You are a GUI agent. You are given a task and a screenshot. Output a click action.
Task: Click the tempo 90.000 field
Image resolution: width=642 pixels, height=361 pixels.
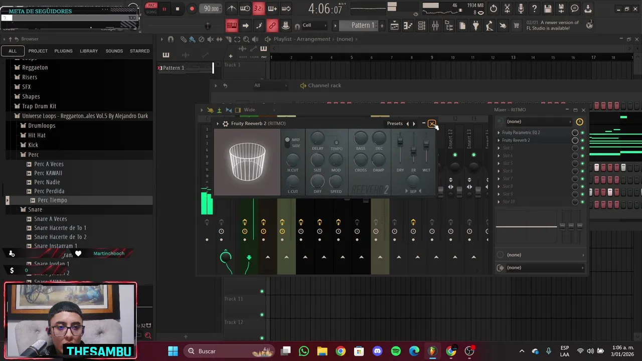pyautogui.click(x=211, y=9)
